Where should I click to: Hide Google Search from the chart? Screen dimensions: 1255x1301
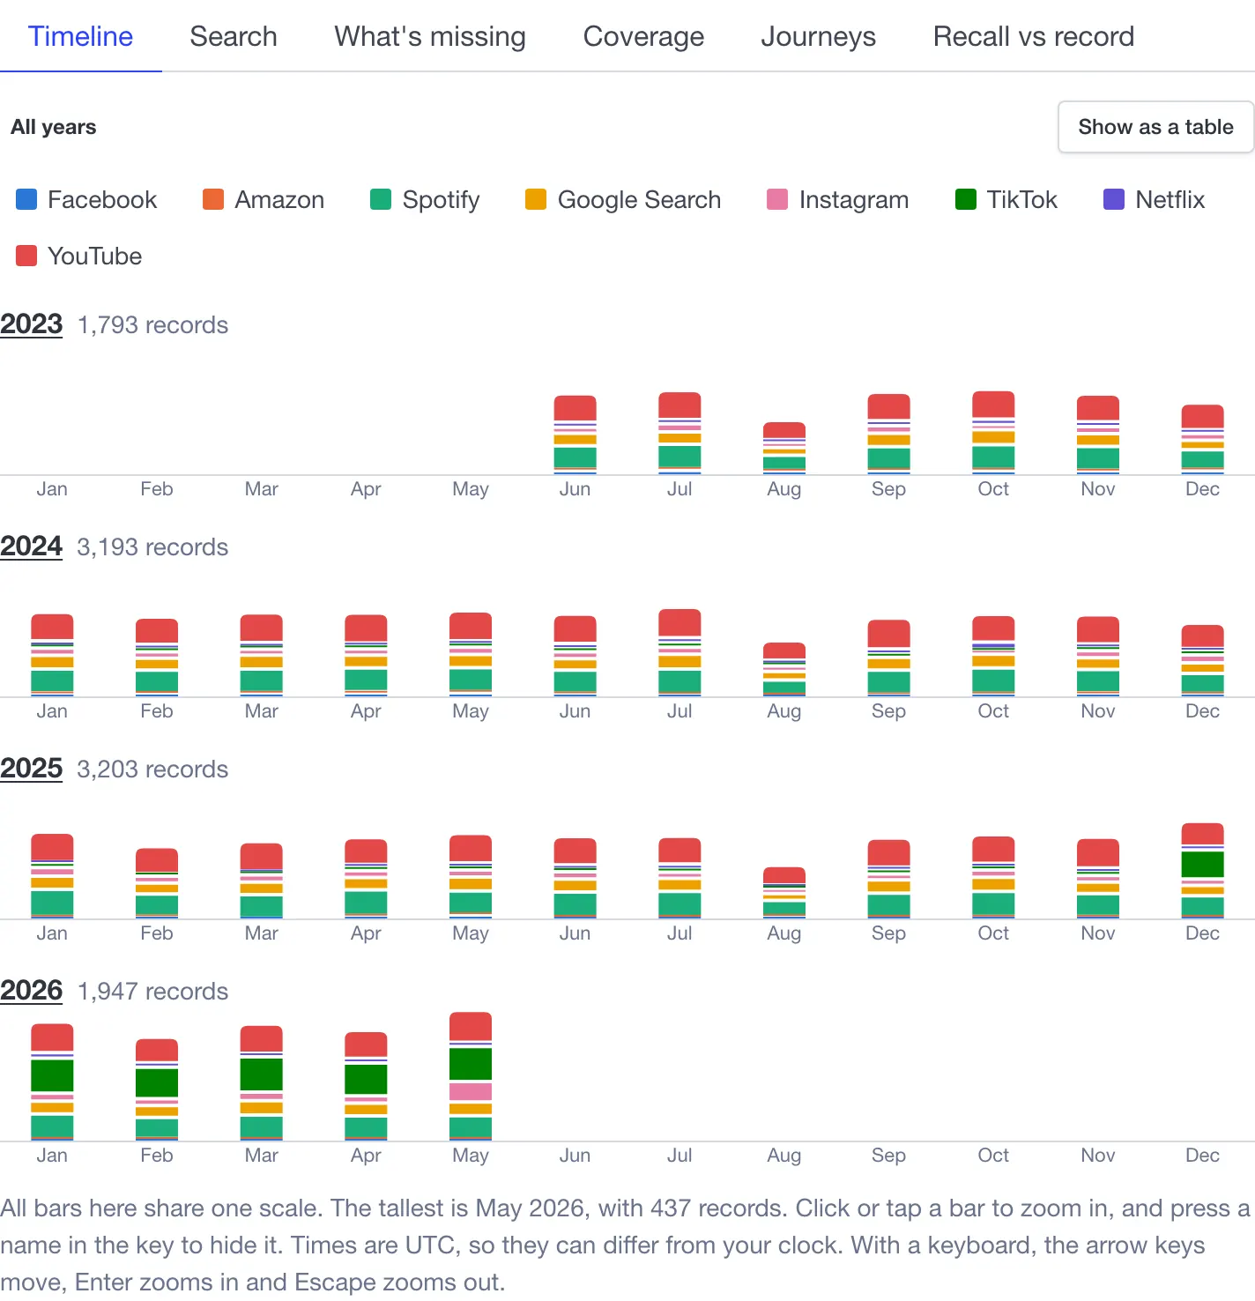(x=623, y=200)
